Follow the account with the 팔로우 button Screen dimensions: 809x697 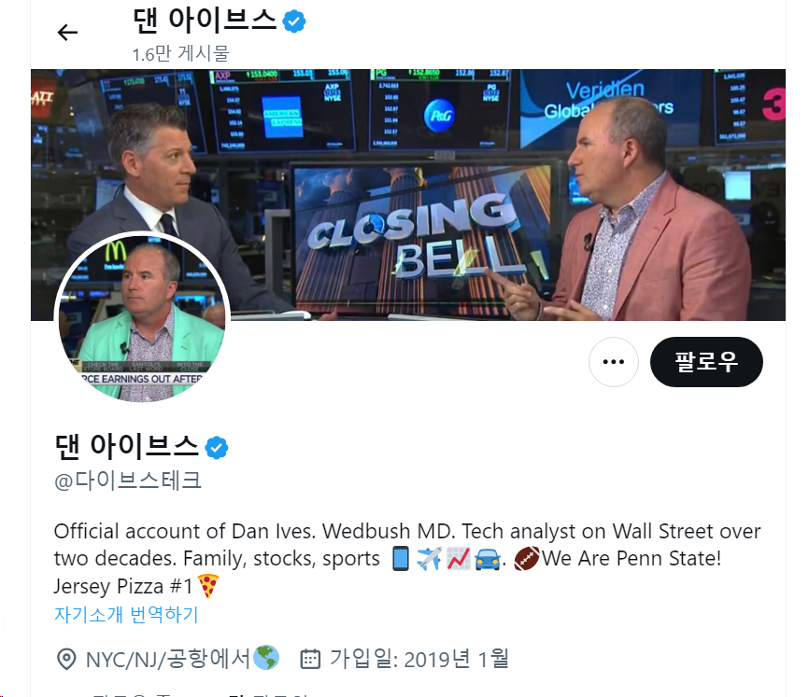[706, 362]
